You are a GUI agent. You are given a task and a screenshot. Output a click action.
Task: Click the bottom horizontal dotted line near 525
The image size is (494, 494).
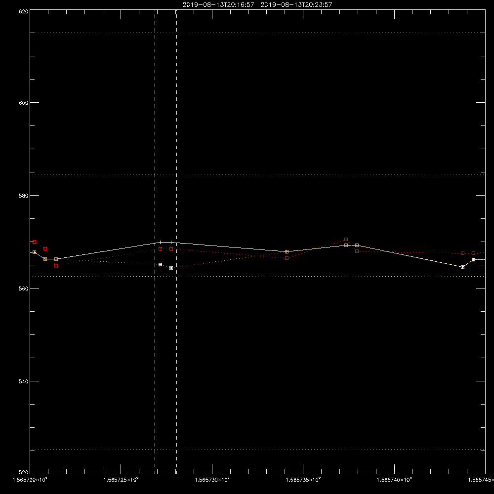(257, 450)
